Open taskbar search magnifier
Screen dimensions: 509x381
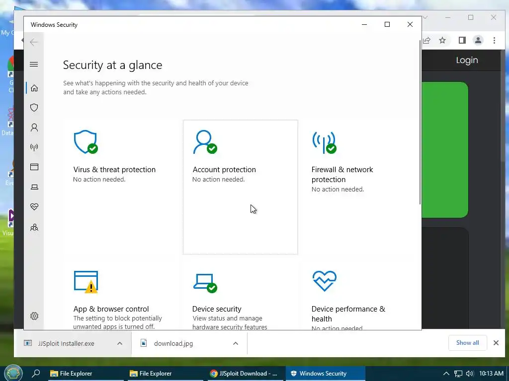36,374
